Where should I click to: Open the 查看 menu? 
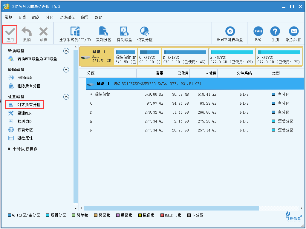point(22,18)
